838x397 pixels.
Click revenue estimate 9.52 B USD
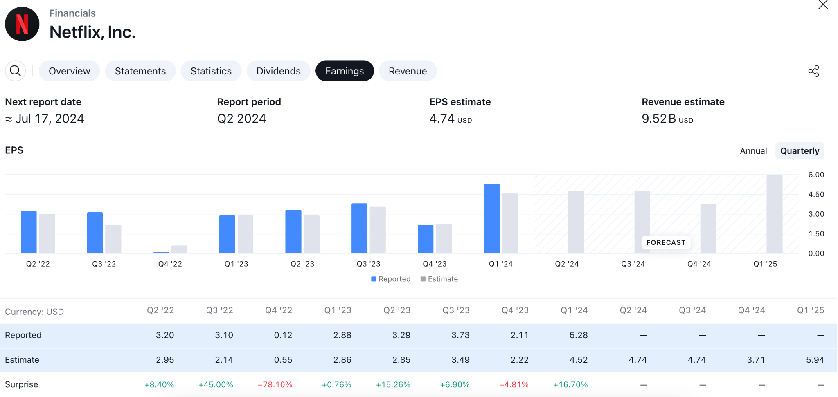[x=667, y=119]
